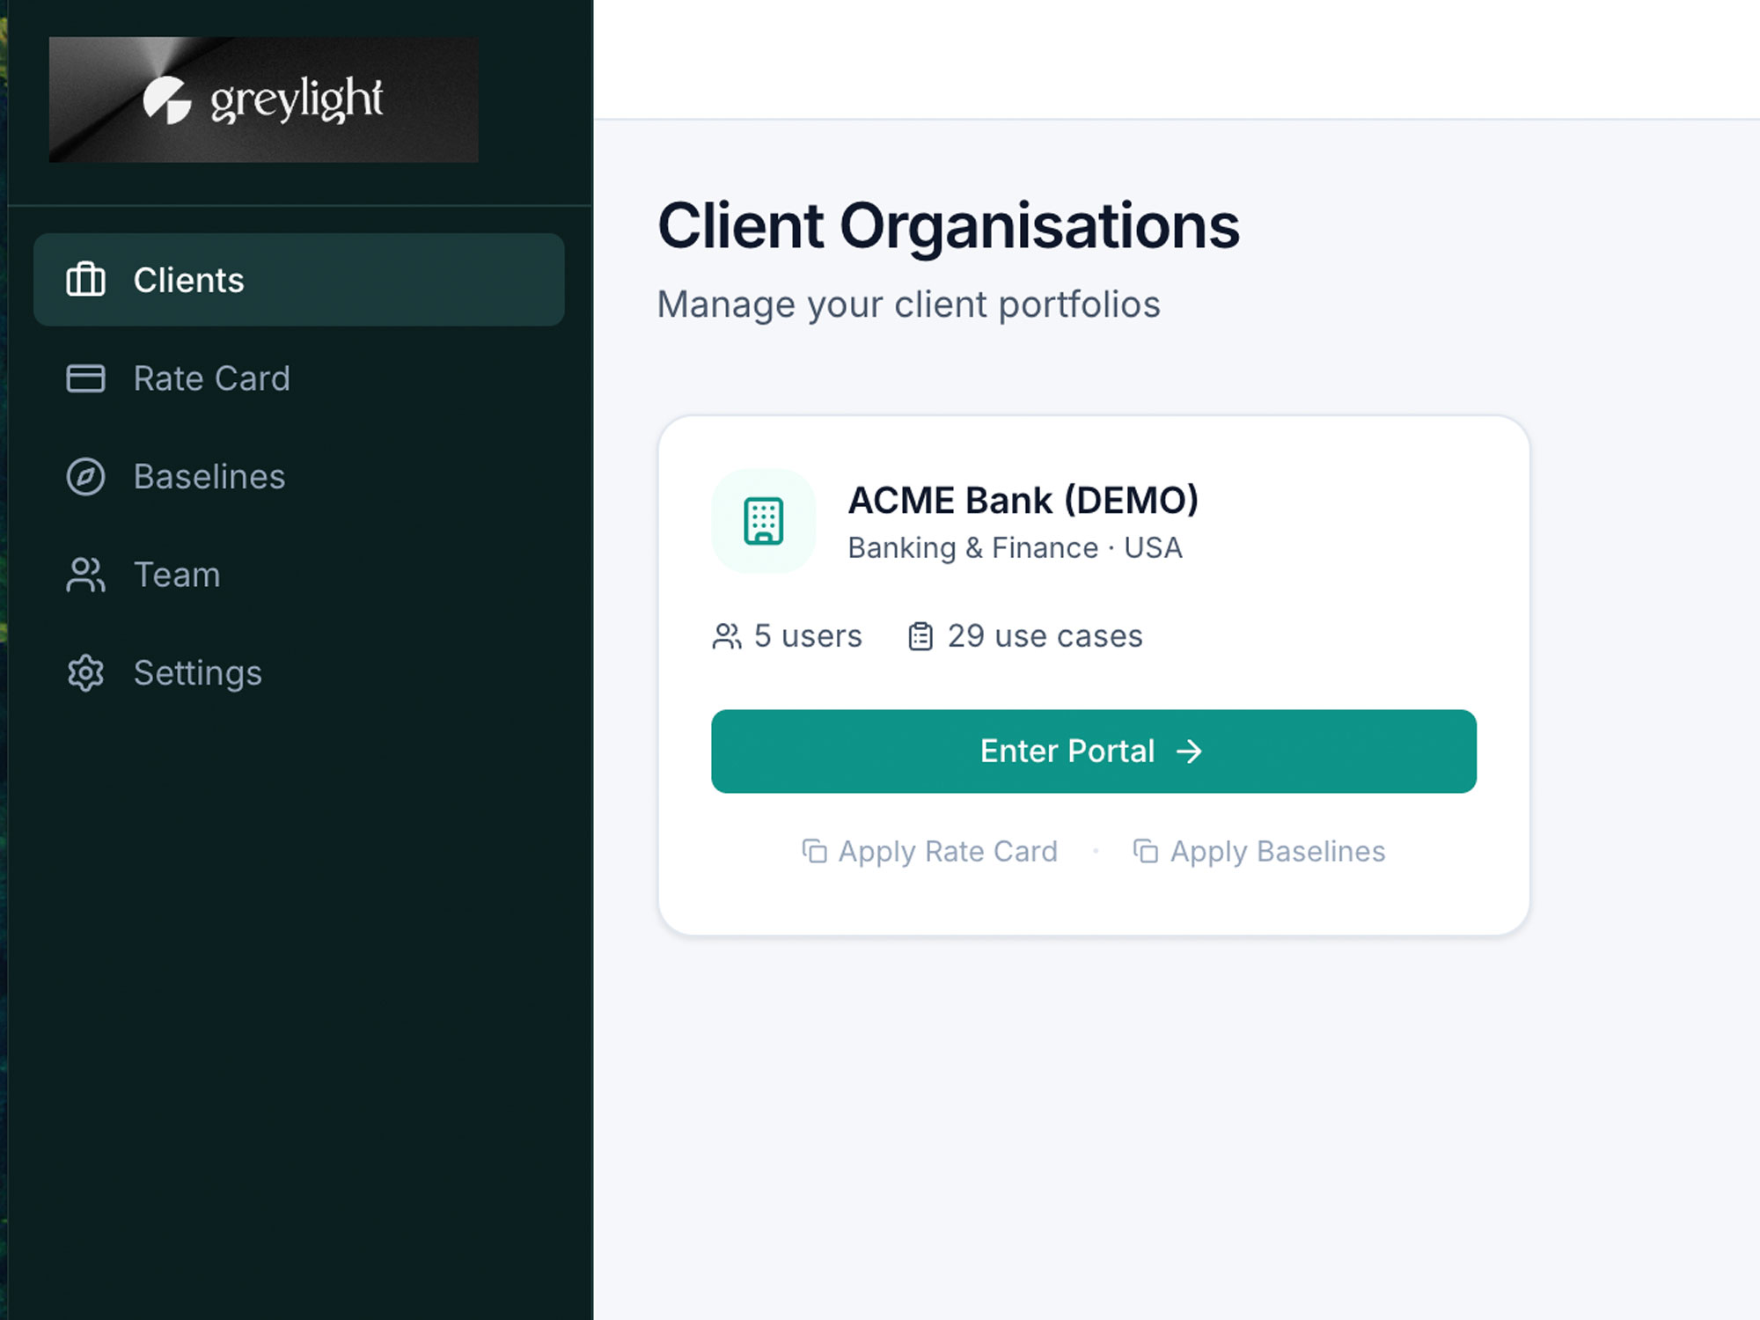Switch to the Baselines section
Viewport: 1760px width, 1320px height.
coord(209,476)
